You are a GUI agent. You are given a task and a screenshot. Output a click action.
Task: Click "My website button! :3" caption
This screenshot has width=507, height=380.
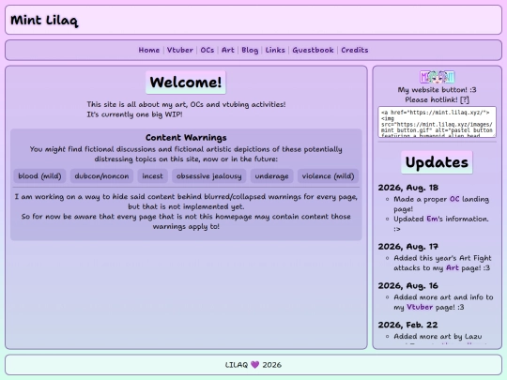point(437,90)
